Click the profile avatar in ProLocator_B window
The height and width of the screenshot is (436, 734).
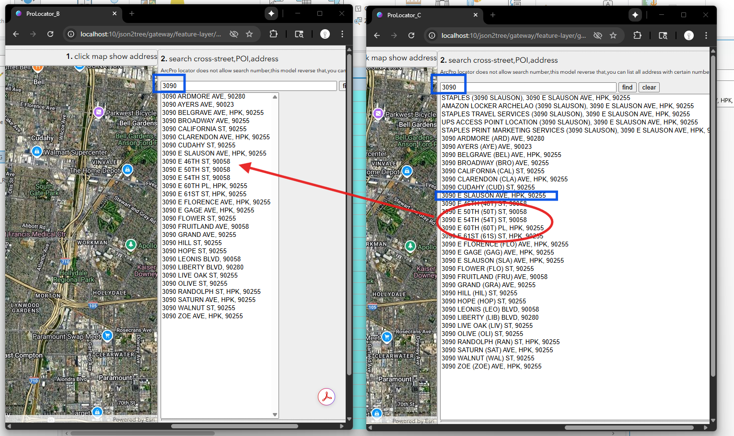point(325,34)
